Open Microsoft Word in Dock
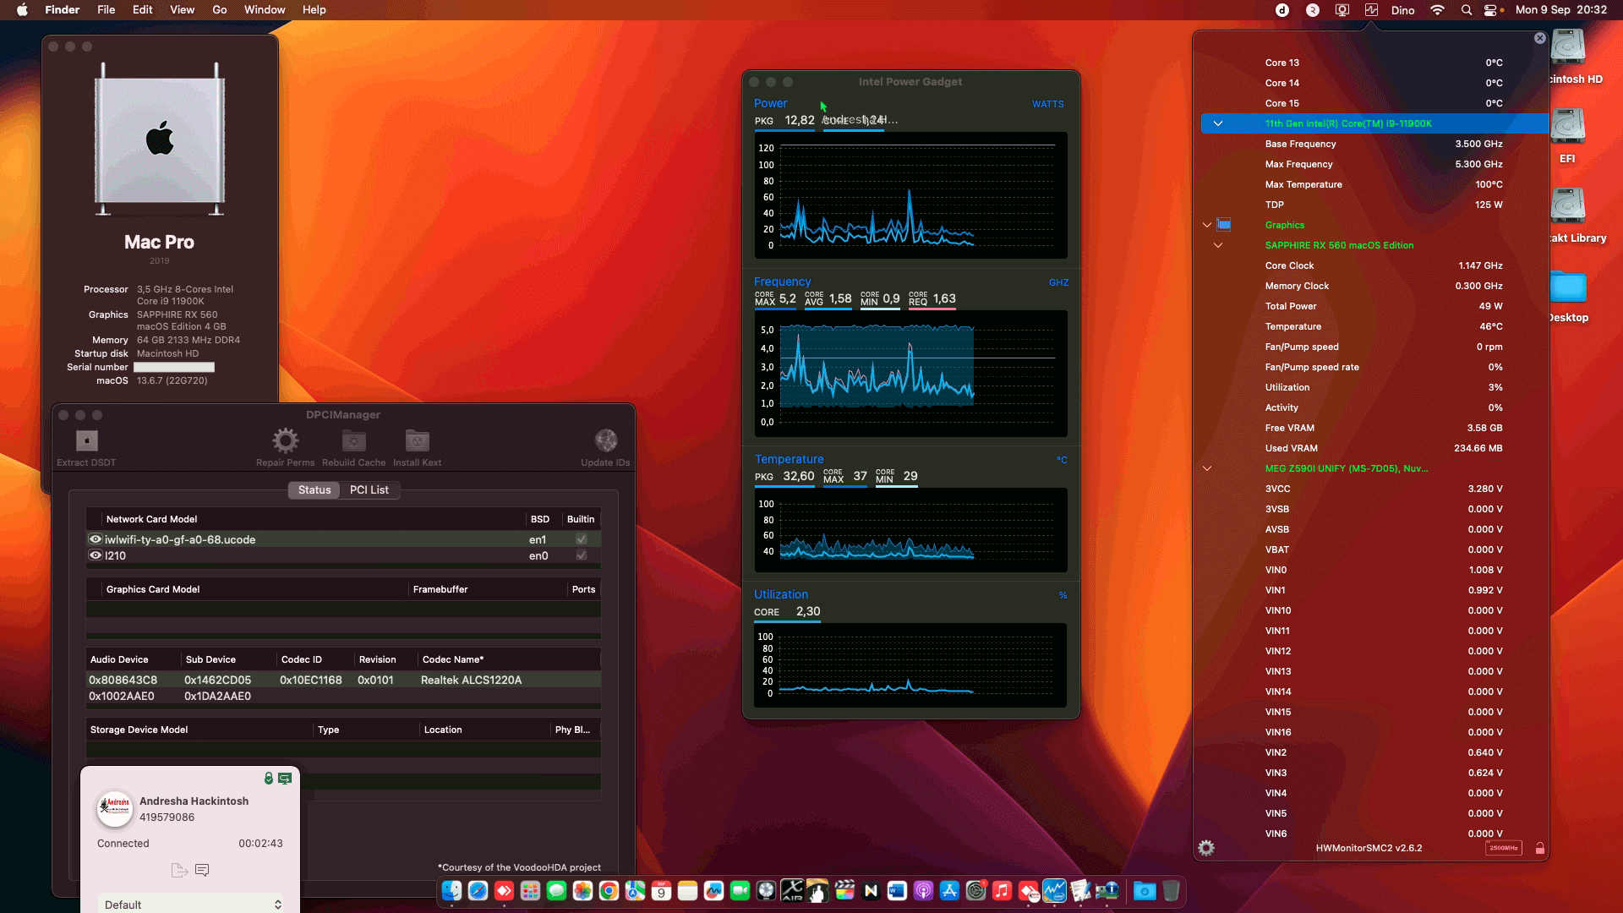1623x913 pixels. coord(897,890)
